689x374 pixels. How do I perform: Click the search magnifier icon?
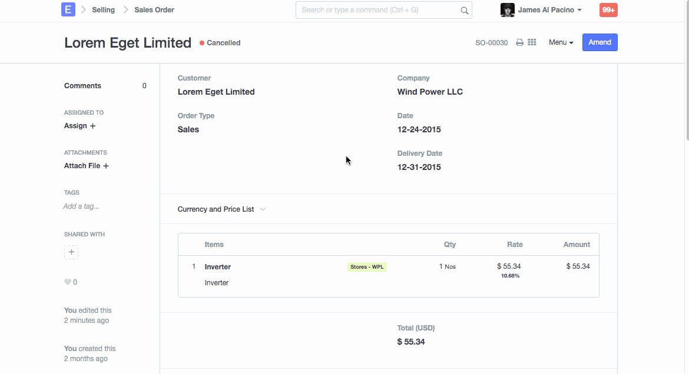(x=464, y=10)
